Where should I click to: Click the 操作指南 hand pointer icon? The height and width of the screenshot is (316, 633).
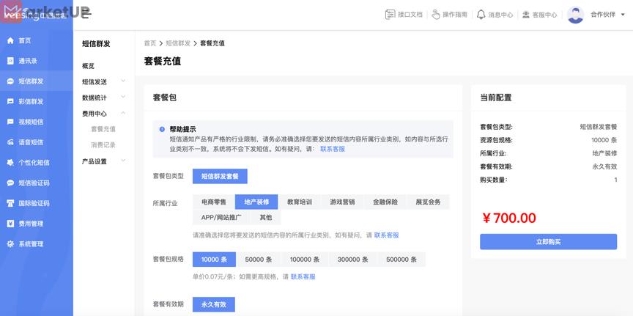click(436, 15)
